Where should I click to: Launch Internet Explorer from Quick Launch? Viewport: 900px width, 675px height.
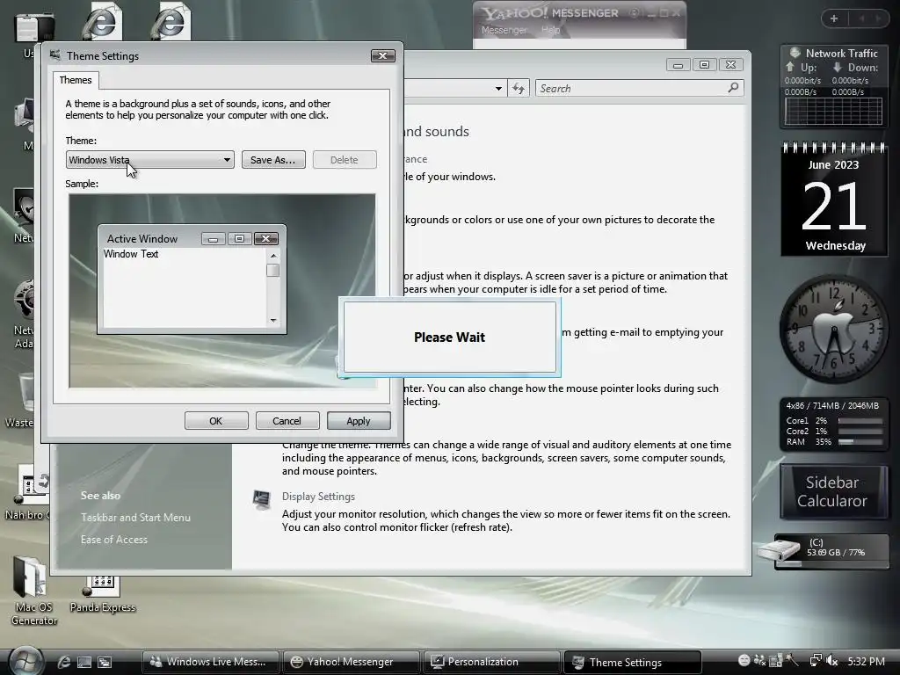click(63, 662)
